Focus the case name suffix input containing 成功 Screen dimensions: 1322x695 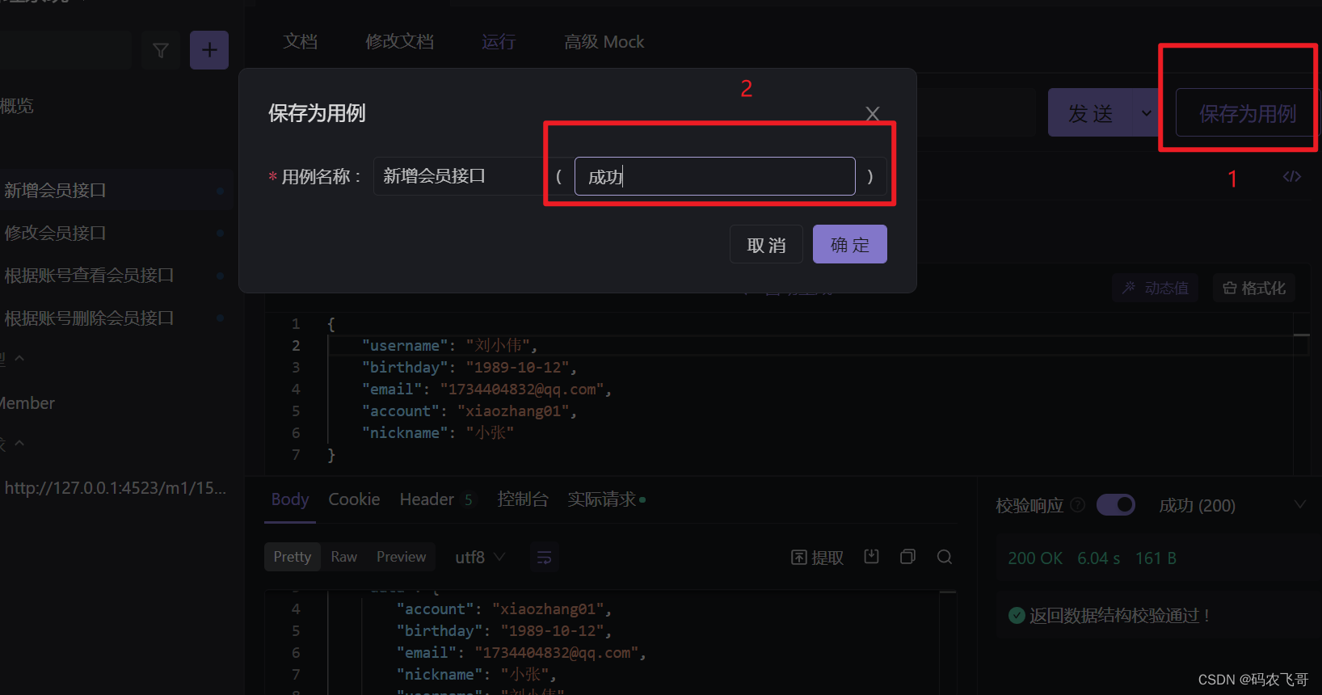tap(715, 176)
